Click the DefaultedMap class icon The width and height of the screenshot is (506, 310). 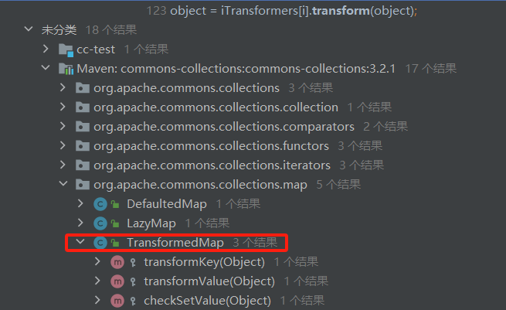tap(100, 204)
